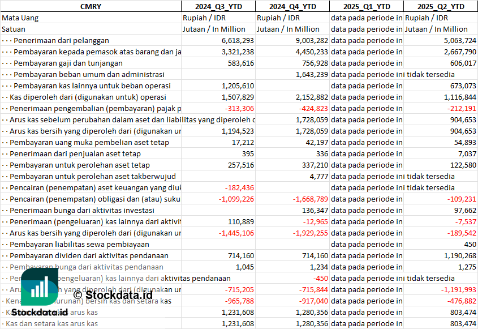Viewport: 478px width, 329px height.
Task: Select negative value -182,436 cell
Action: pyautogui.click(x=218, y=187)
